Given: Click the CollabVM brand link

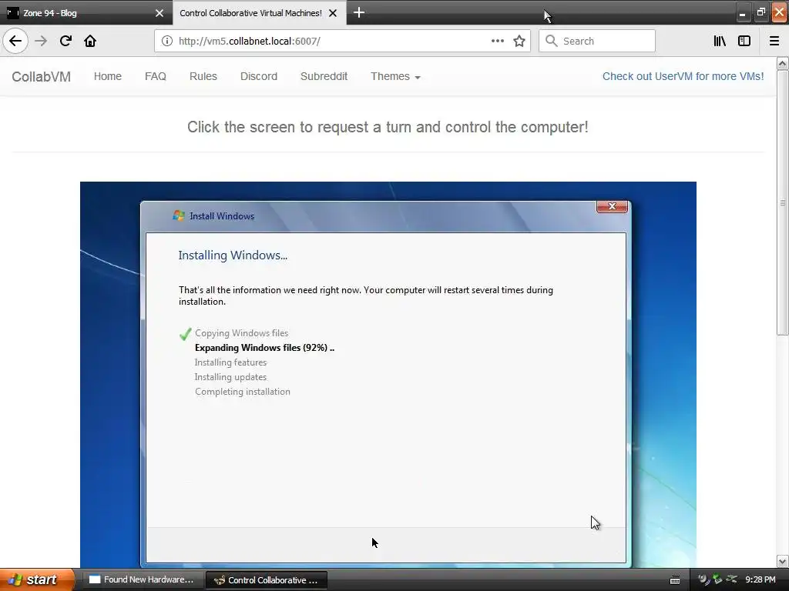Looking at the screenshot, I should tap(42, 76).
